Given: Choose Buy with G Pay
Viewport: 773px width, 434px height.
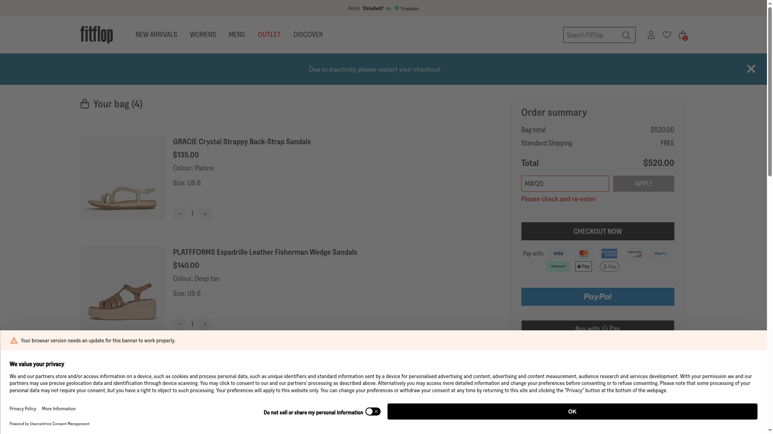Looking at the screenshot, I should pyautogui.click(x=598, y=326).
